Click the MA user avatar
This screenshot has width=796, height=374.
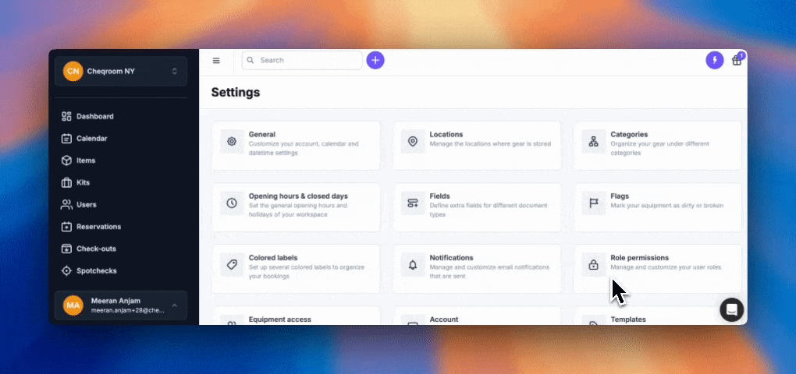73,305
